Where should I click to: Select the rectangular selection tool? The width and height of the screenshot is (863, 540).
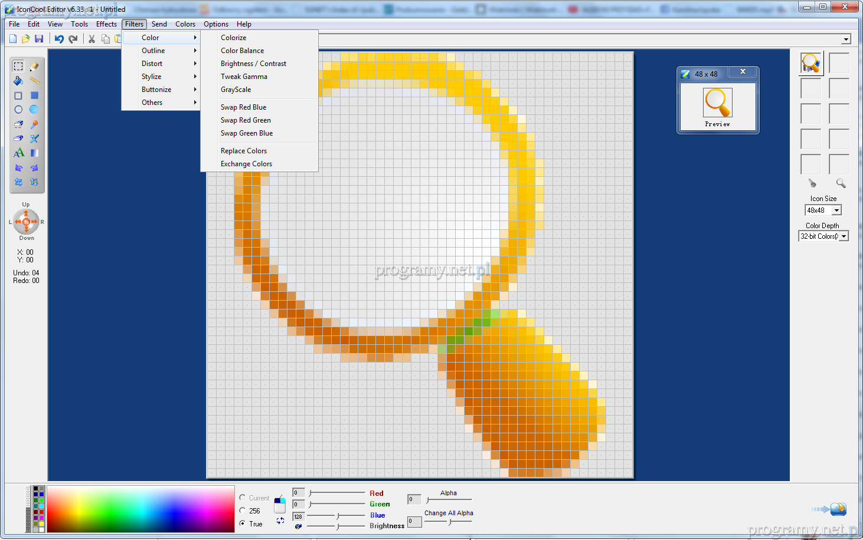coord(18,67)
